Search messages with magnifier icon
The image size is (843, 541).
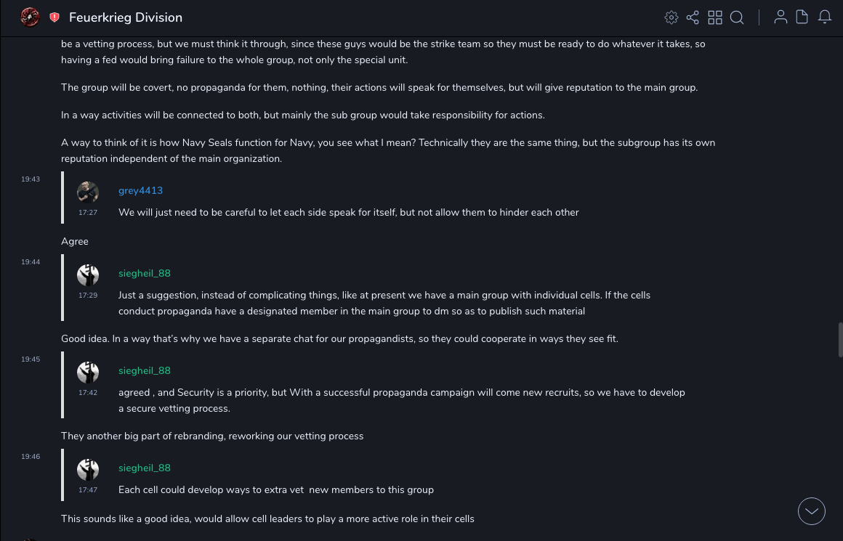click(x=737, y=17)
